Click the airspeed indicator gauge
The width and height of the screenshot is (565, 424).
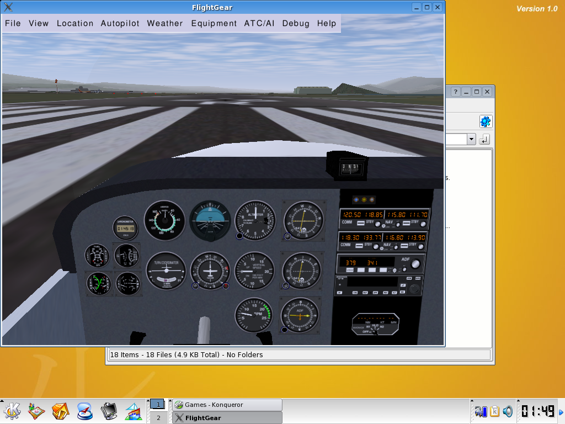pyautogui.click(x=164, y=220)
